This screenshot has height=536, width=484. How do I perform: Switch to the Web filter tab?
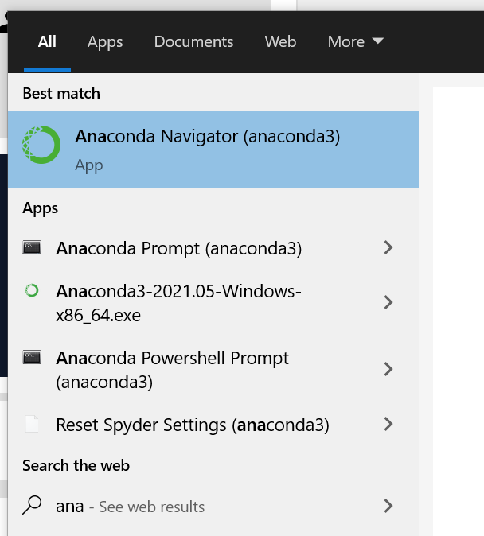point(280,41)
